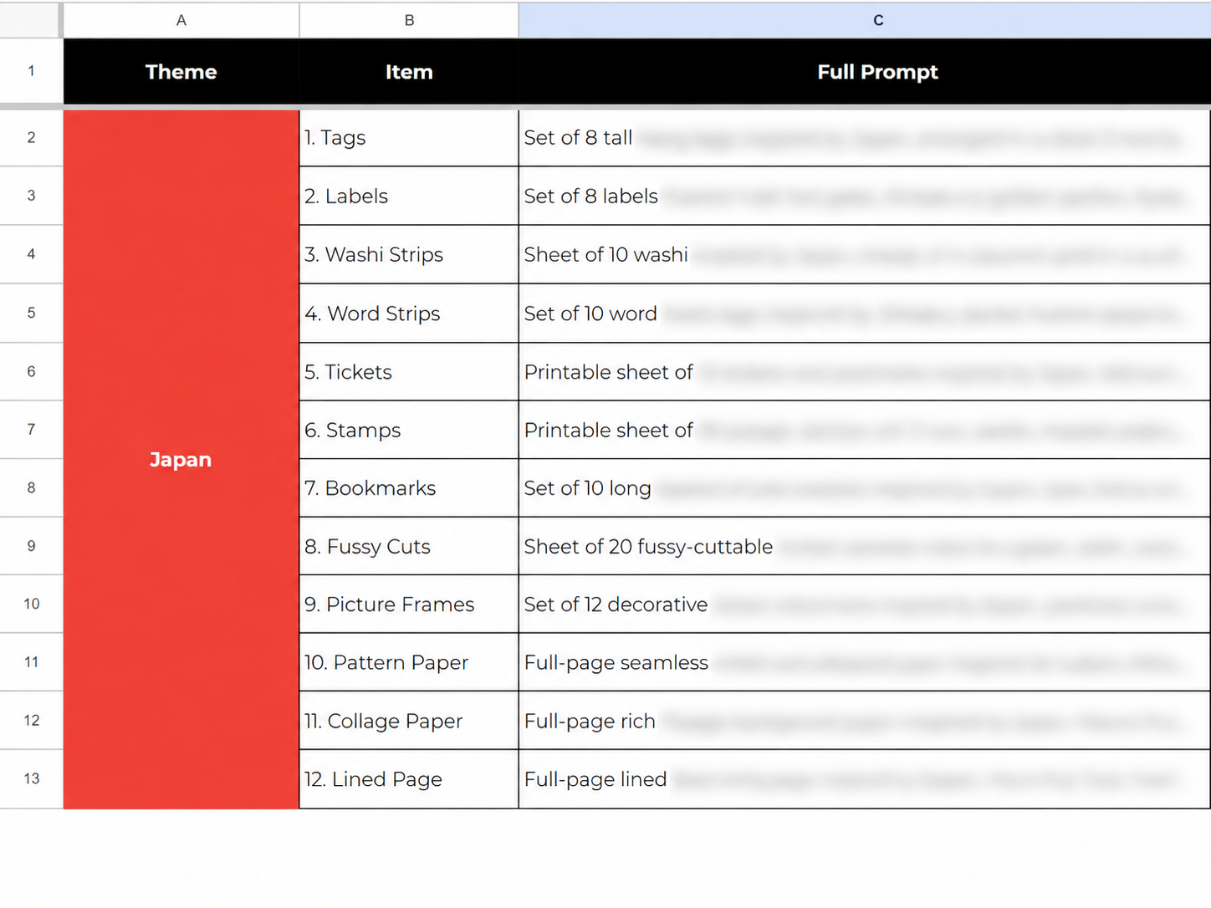Select the '5. Tickets' cell

[409, 371]
